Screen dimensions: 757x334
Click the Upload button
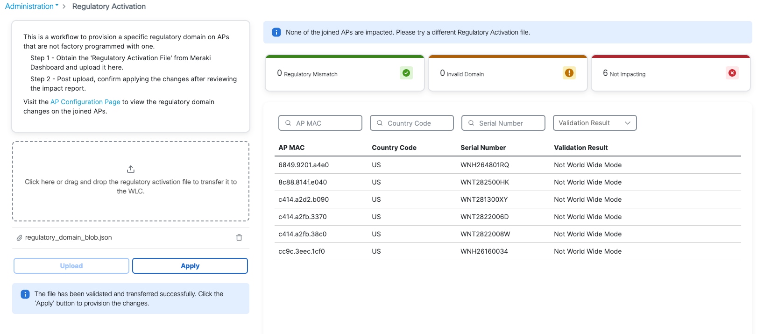pos(71,266)
